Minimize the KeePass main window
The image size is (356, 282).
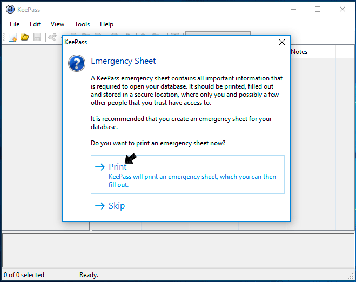(x=293, y=9)
